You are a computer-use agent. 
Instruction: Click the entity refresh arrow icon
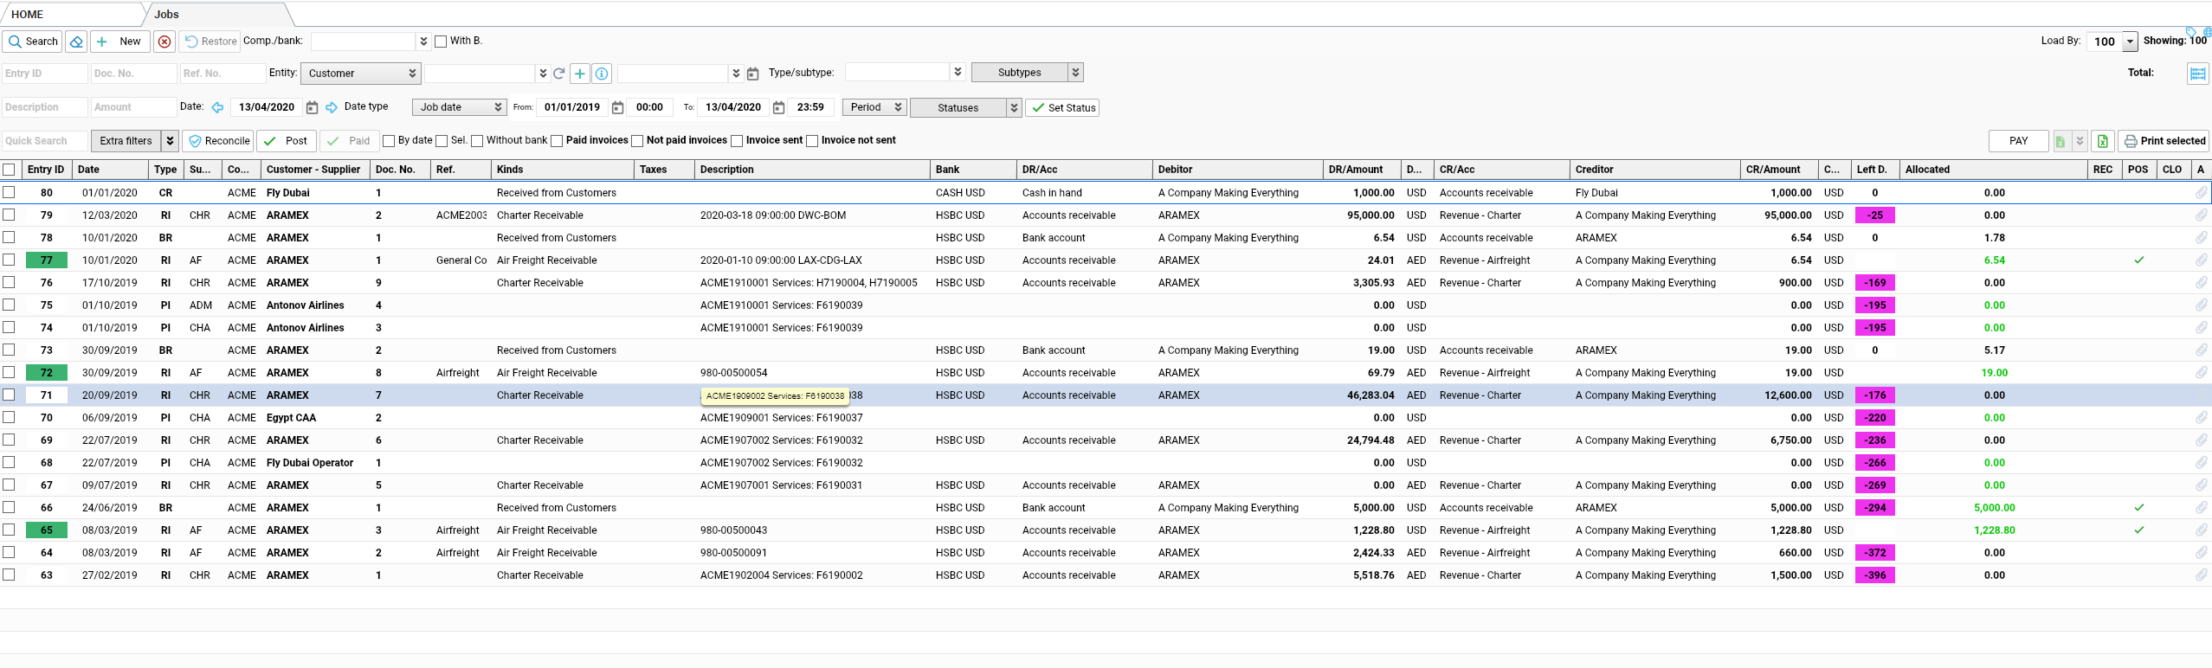(559, 74)
